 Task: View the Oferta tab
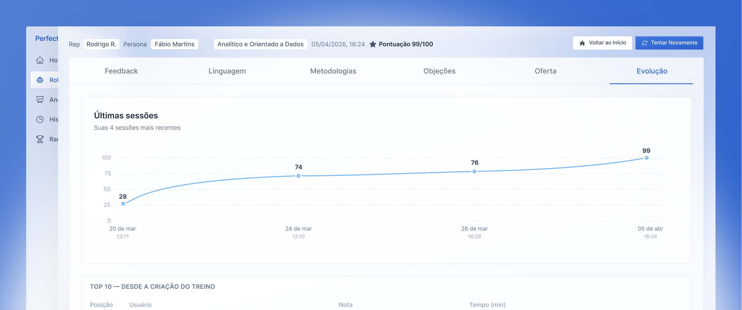(545, 71)
